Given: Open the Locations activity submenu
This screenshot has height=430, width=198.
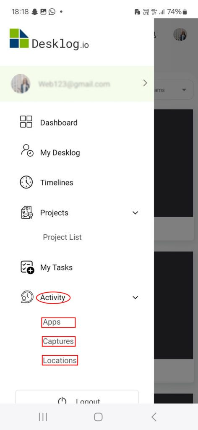Looking at the screenshot, I should click(60, 360).
